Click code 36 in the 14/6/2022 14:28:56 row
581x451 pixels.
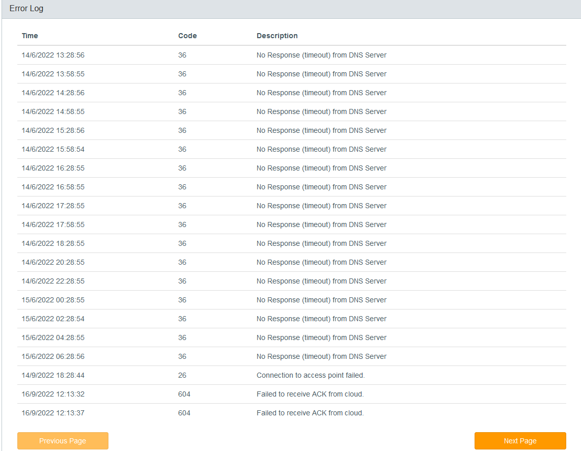click(182, 93)
